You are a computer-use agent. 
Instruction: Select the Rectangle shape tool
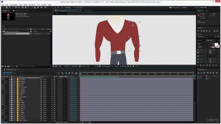pos(22,8)
